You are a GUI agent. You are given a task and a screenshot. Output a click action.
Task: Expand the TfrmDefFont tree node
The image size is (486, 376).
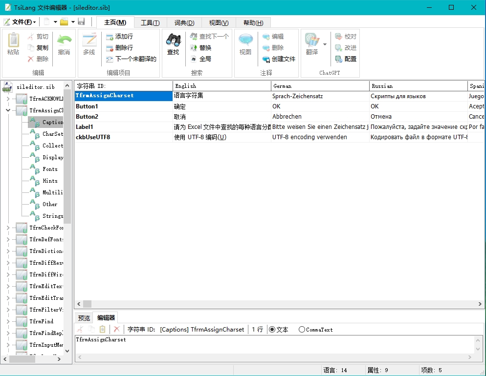(x=8, y=239)
